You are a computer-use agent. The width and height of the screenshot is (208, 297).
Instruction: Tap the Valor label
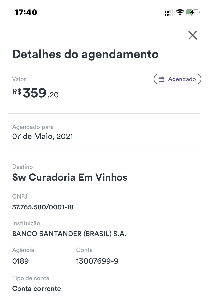click(x=19, y=79)
